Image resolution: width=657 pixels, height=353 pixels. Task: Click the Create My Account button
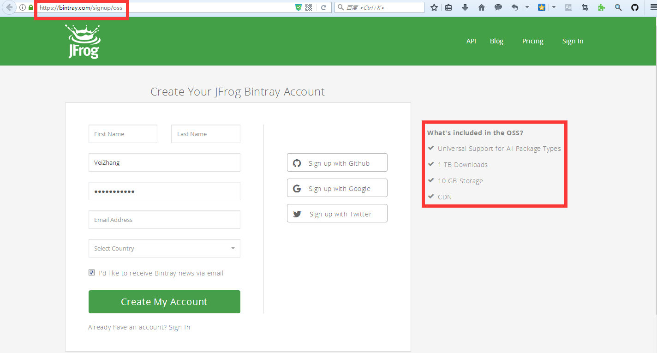click(164, 302)
